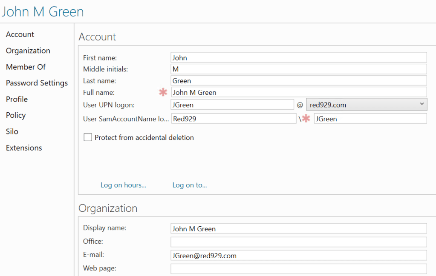Screen dimensions: 436x276
Task: Focus the empty Office field
Action: 298,242
